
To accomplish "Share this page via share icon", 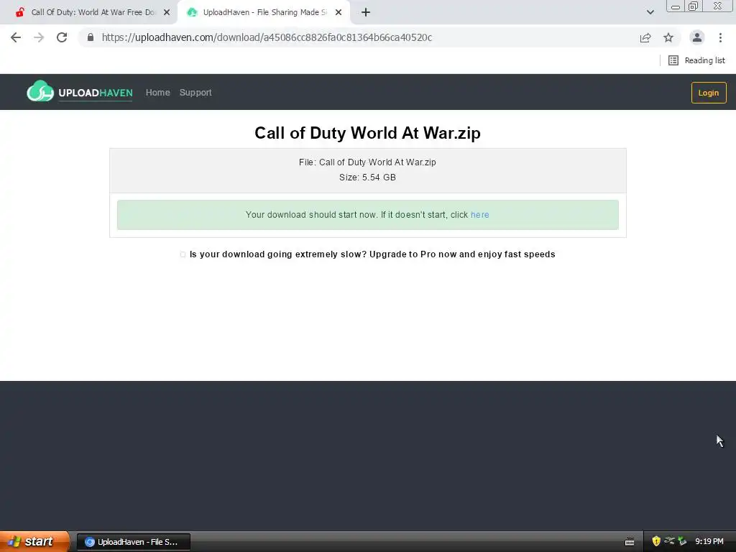I will click(x=645, y=37).
